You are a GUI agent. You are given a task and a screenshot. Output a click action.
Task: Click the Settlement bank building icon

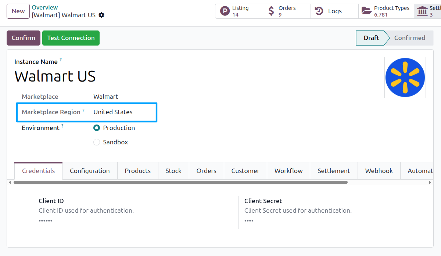pyautogui.click(x=423, y=11)
